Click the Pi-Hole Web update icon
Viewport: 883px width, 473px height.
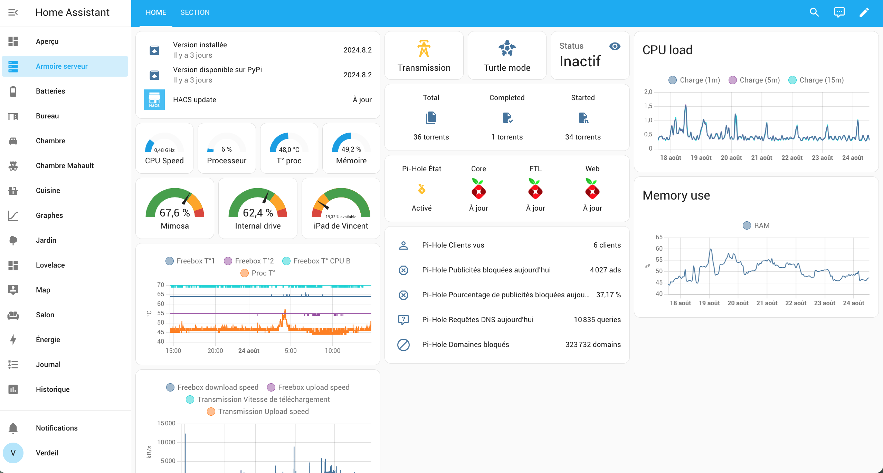point(592,189)
